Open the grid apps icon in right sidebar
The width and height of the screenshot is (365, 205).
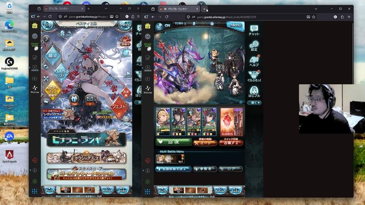click(x=147, y=191)
